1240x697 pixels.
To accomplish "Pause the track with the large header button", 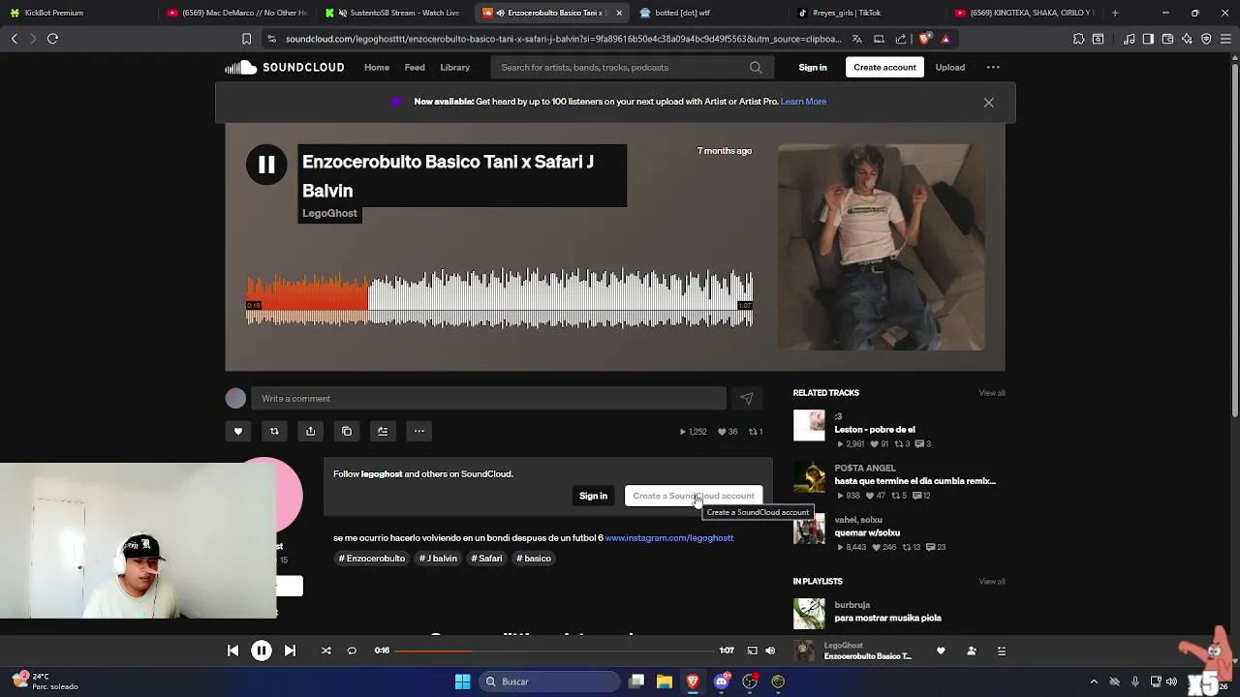I will coord(266,165).
